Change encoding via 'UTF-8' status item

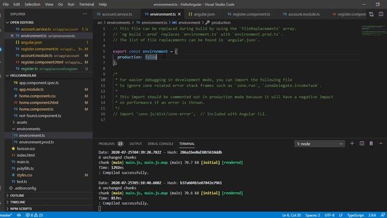[330, 216]
